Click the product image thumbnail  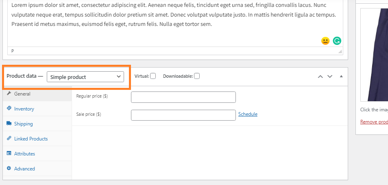pyautogui.click(x=374, y=55)
